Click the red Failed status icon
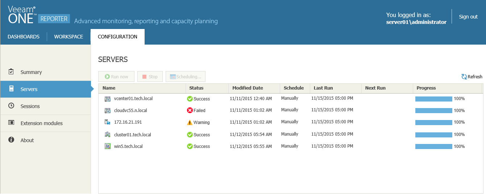 pos(190,110)
